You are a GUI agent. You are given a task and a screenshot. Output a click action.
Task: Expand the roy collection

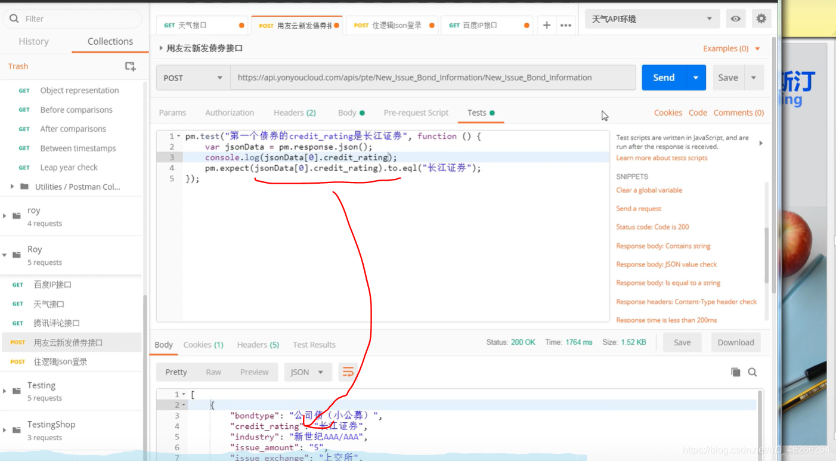pyautogui.click(x=5, y=216)
